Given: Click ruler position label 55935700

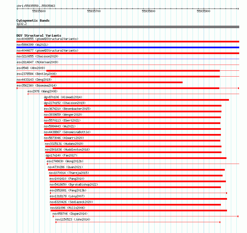Looking at the screenshot, I should pyautogui.click(x=94, y=11).
